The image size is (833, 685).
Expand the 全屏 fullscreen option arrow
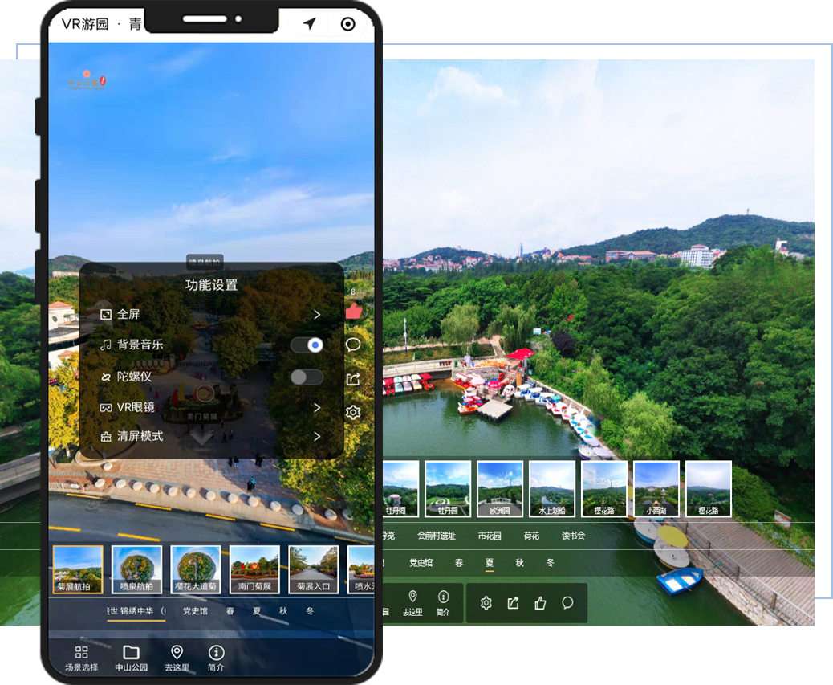317,315
